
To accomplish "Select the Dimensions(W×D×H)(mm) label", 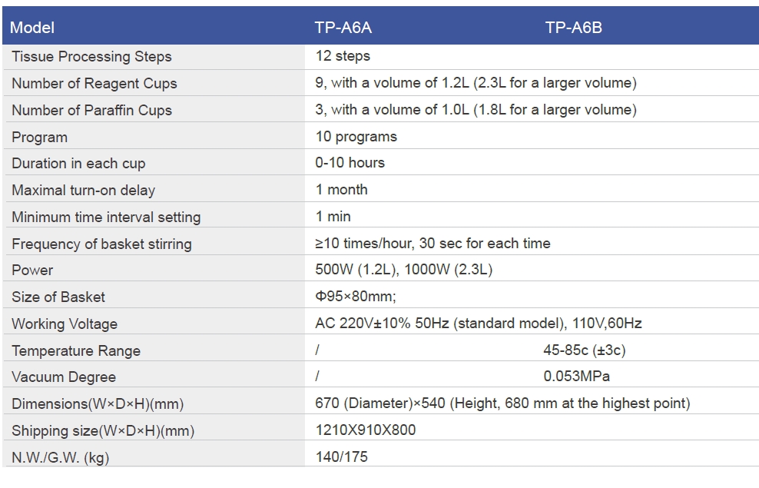I will tap(98, 403).
